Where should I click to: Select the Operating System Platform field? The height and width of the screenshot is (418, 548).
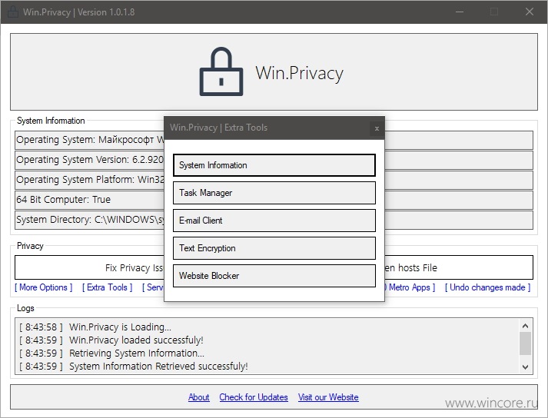[89, 180]
